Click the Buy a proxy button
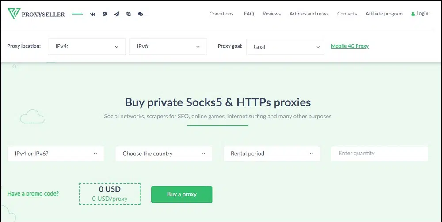Viewport: 442px width, 222px height. point(182,194)
